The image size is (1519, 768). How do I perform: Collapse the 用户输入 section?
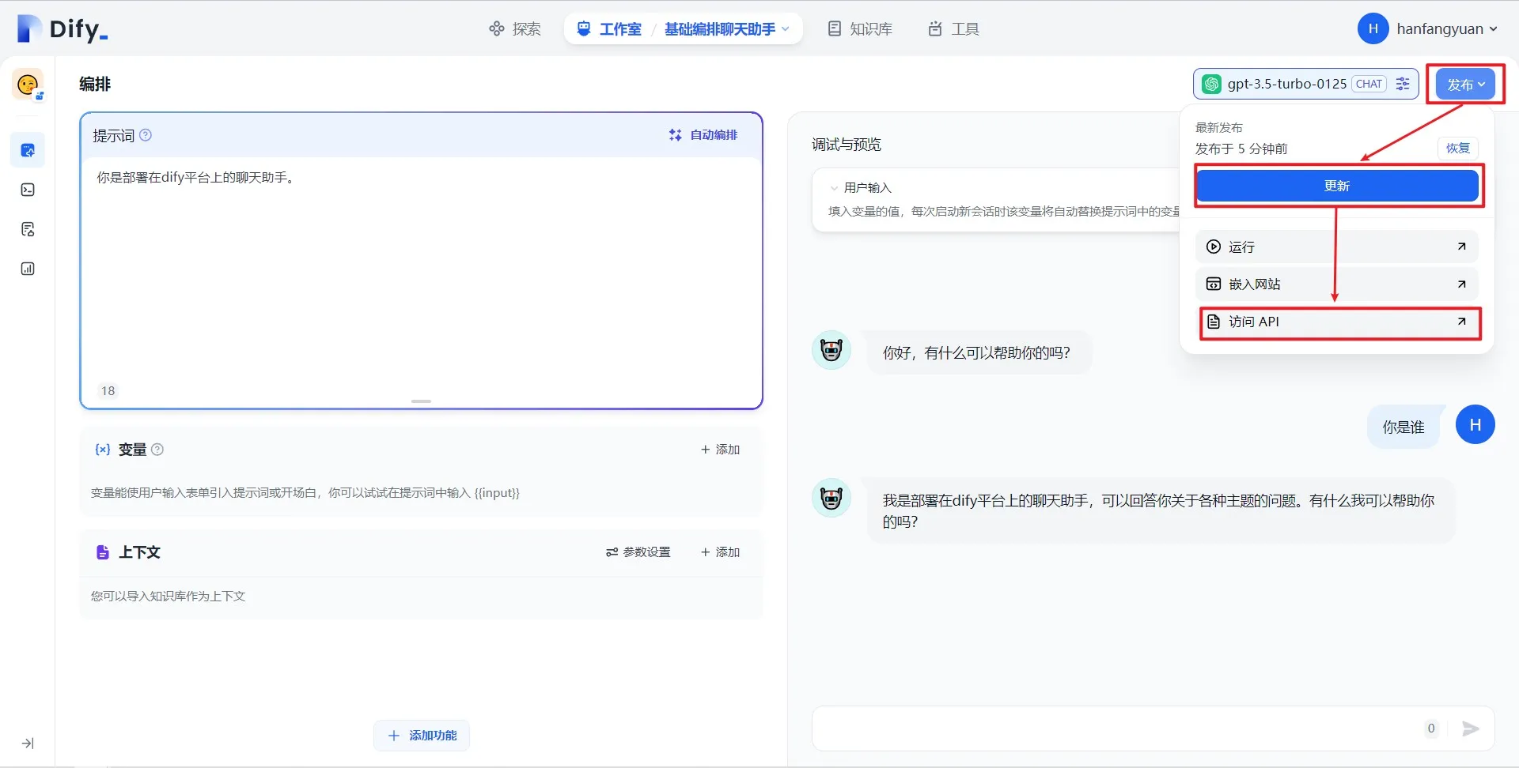pyautogui.click(x=834, y=188)
